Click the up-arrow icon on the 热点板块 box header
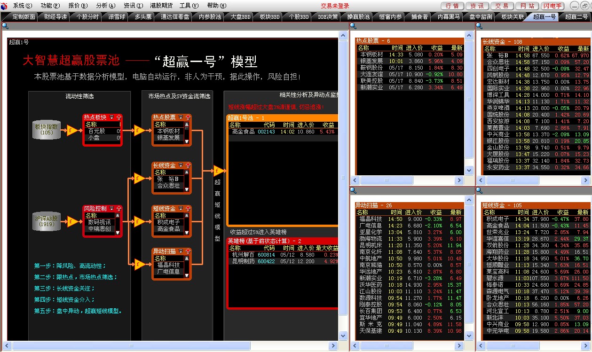This screenshot has height=352, width=592. tap(119, 117)
